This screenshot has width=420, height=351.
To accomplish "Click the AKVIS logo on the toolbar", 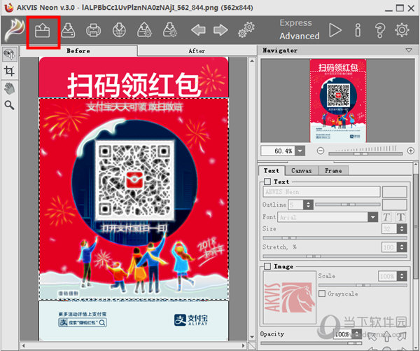I will [15, 29].
